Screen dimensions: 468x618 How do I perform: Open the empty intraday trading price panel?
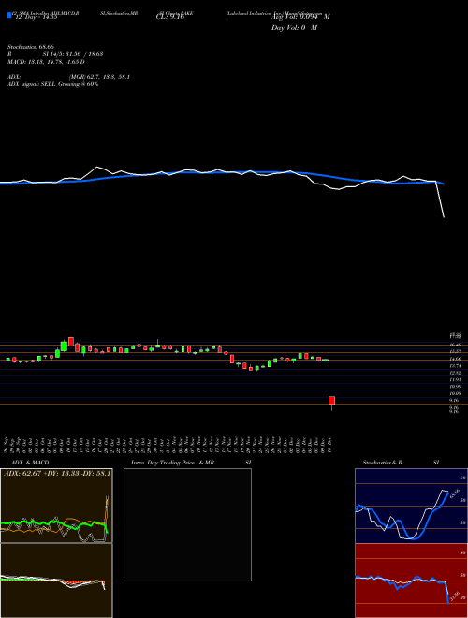point(187,524)
